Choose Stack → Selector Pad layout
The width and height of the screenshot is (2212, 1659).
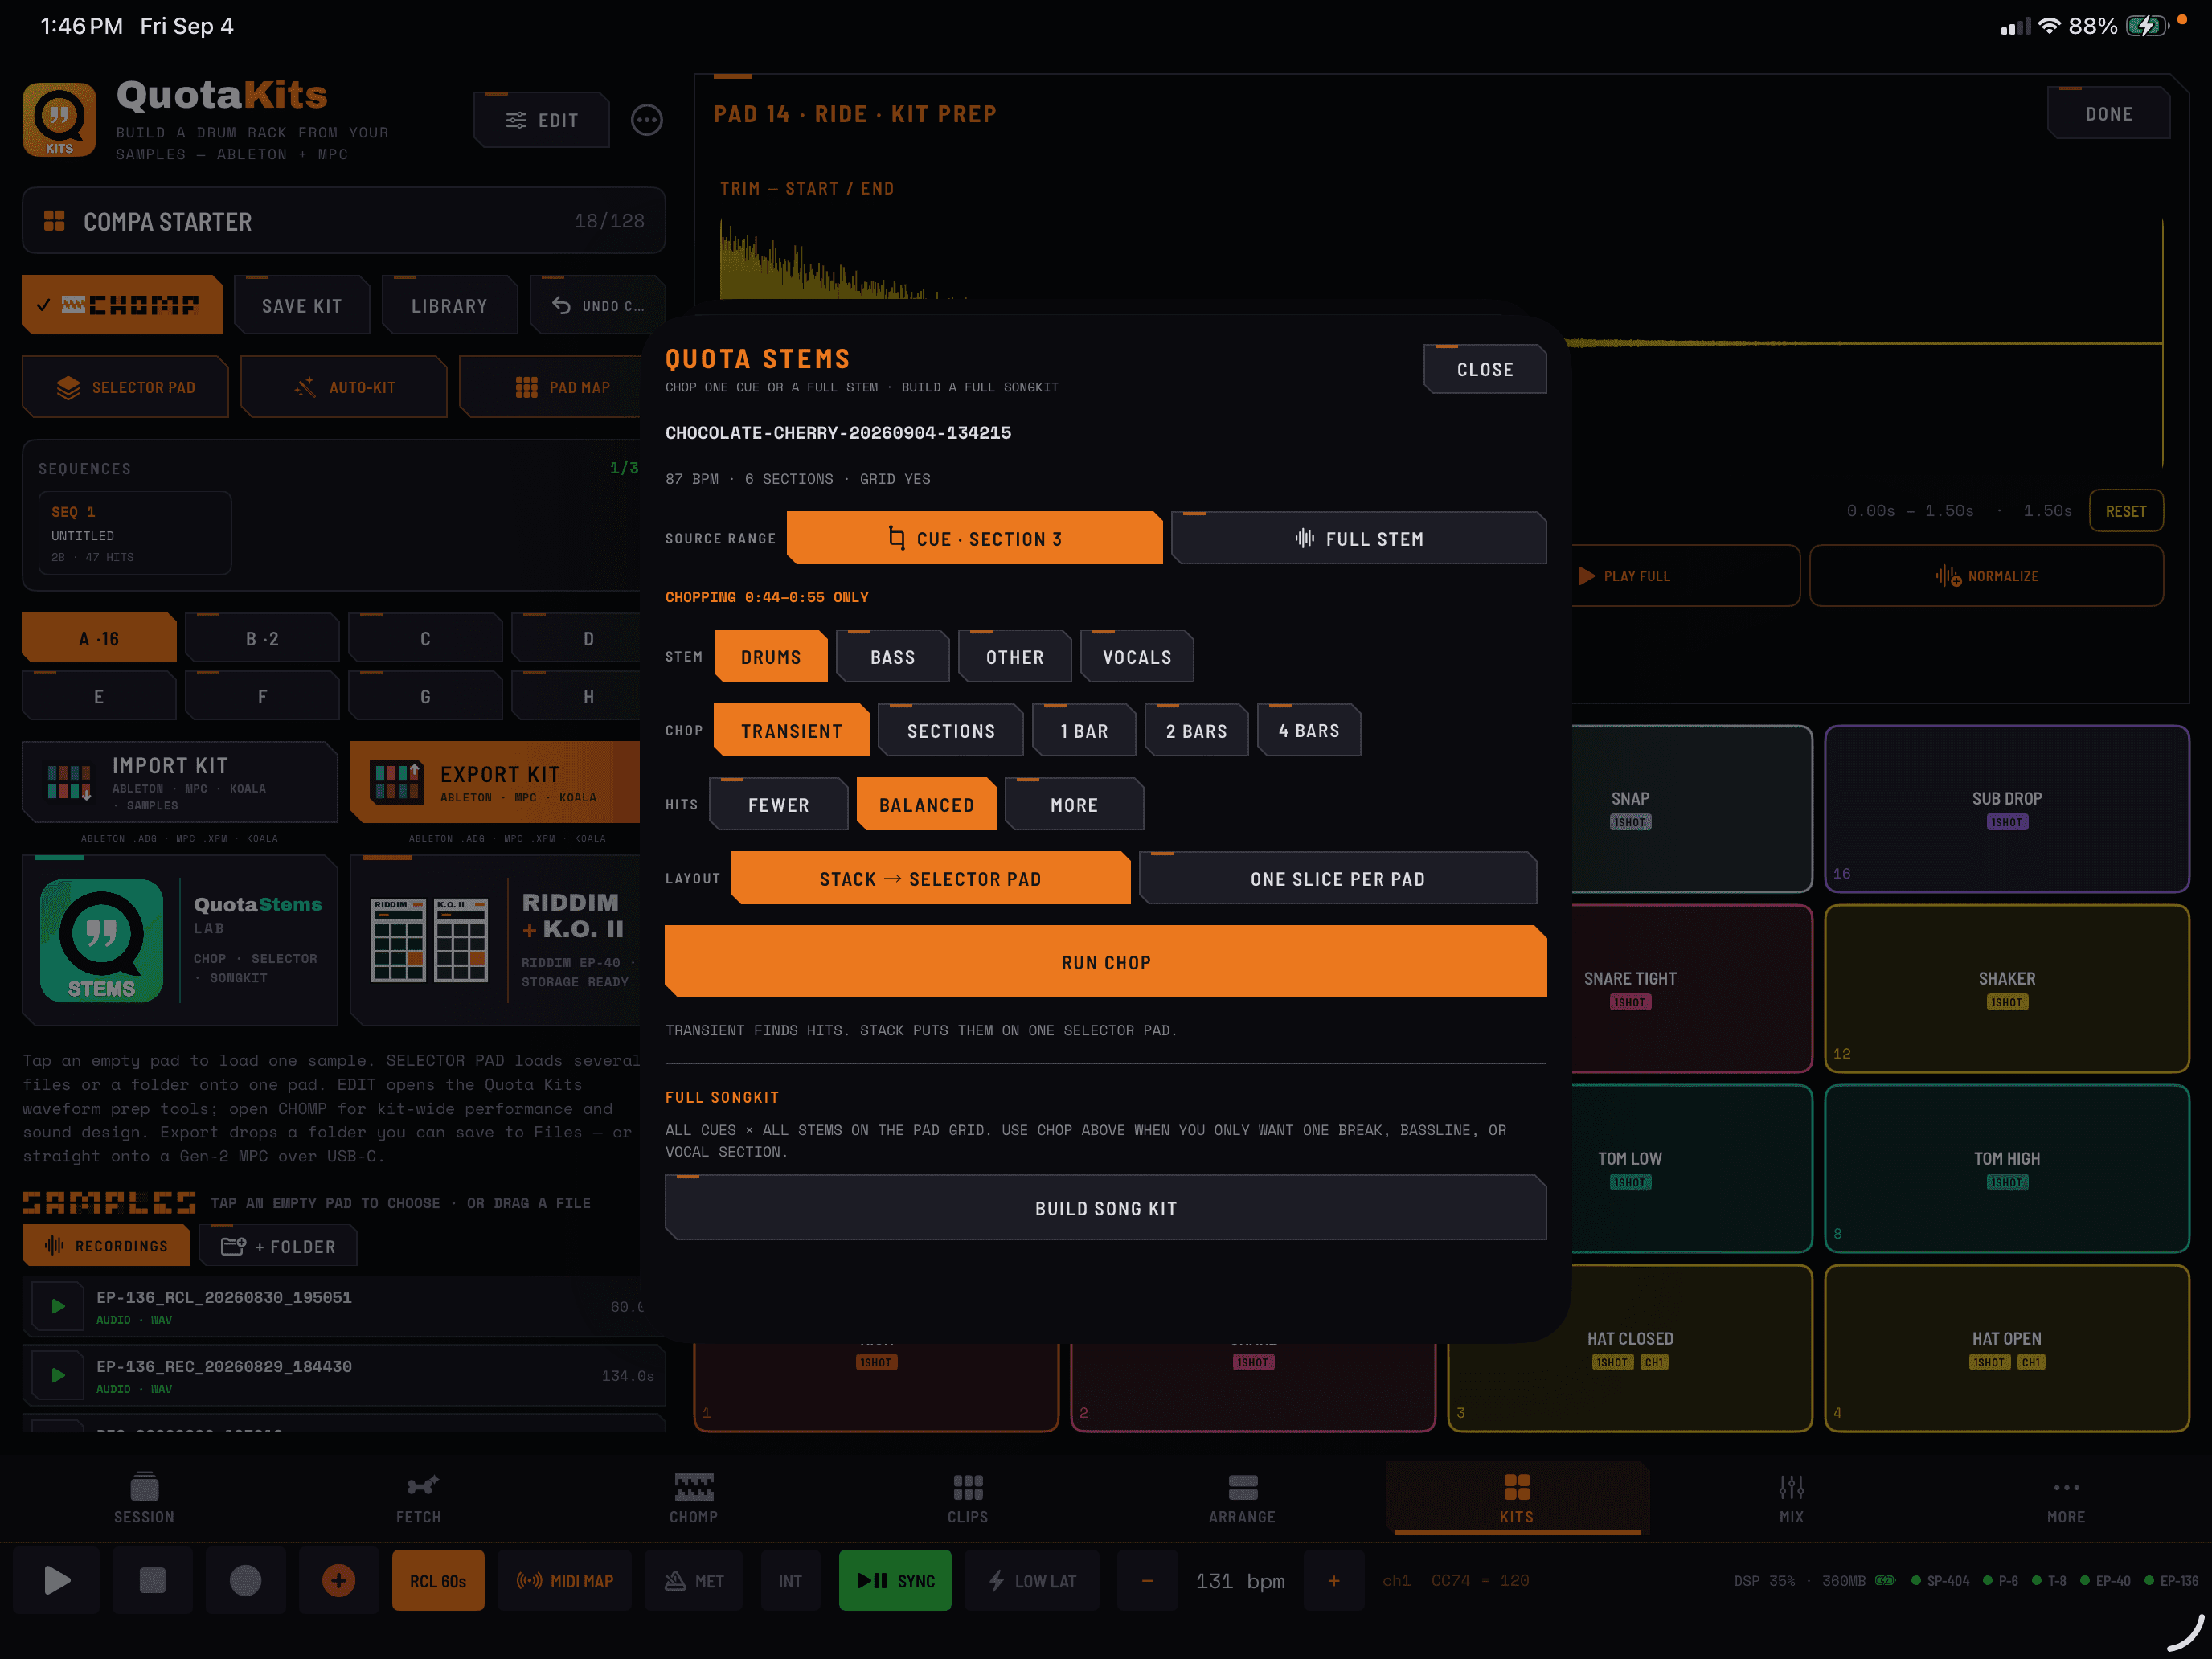point(931,878)
